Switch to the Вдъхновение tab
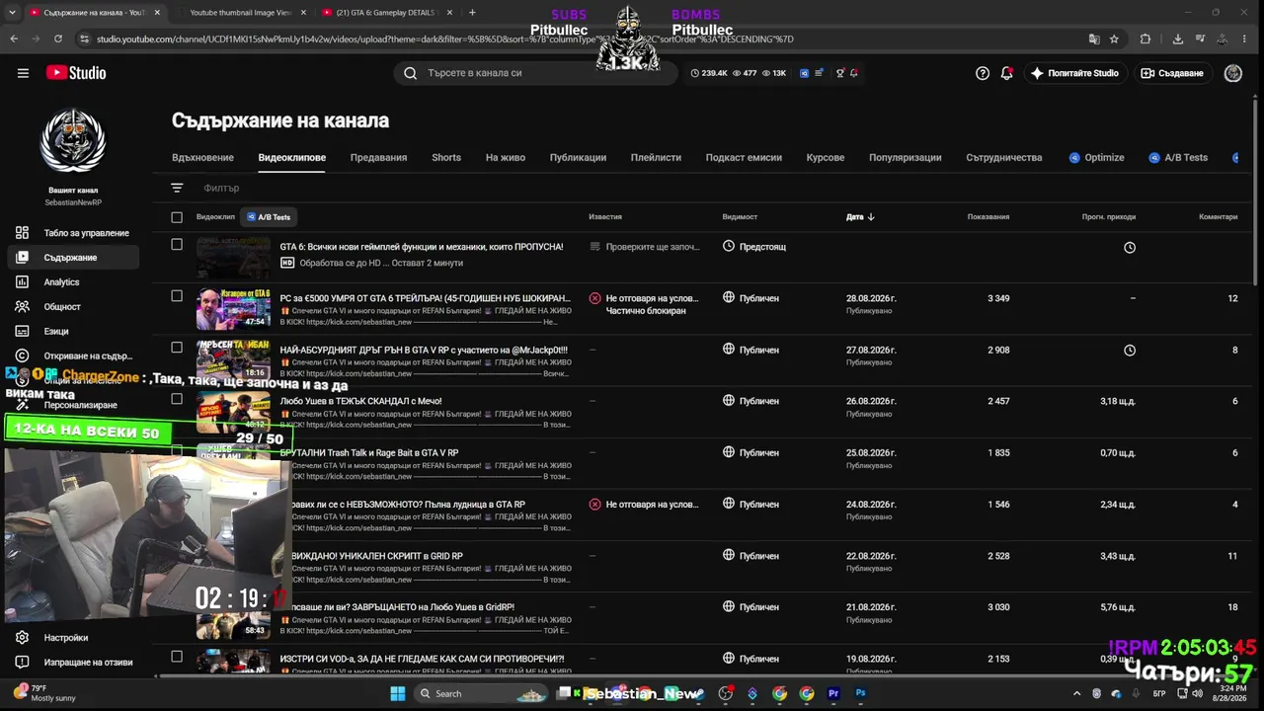 pyautogui.click(x=202, y=158)
